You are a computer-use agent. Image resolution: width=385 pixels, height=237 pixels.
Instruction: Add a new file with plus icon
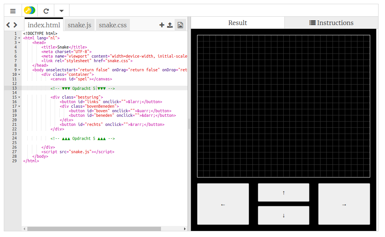coord(162,25)
